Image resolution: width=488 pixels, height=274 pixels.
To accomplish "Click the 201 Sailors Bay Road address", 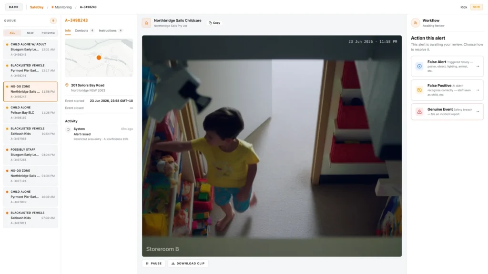I will click(x=88, y=85).
